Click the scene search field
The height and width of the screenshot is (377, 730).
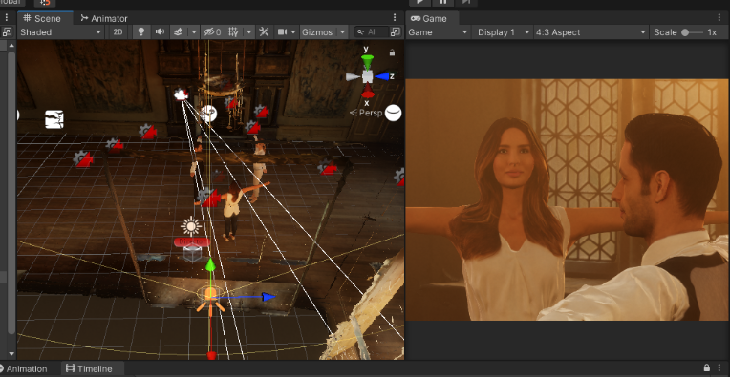[371, 32]
